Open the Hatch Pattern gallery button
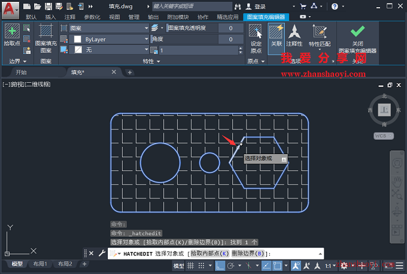Viewport: 407px width, 274px height. coord(46,38)
